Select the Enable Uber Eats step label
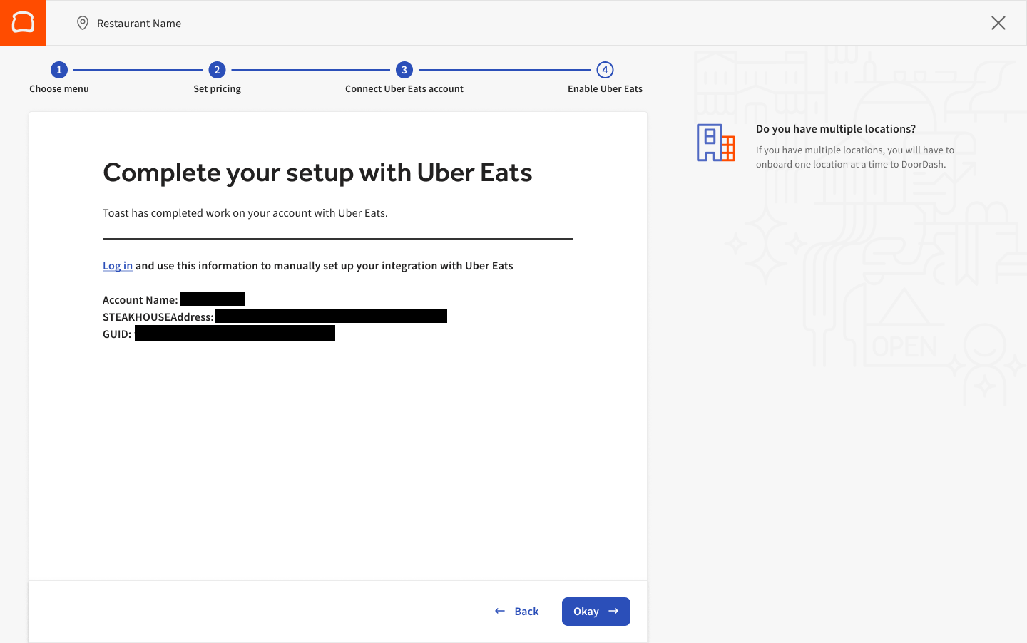The image size is (1027, 643). [604, 88]
